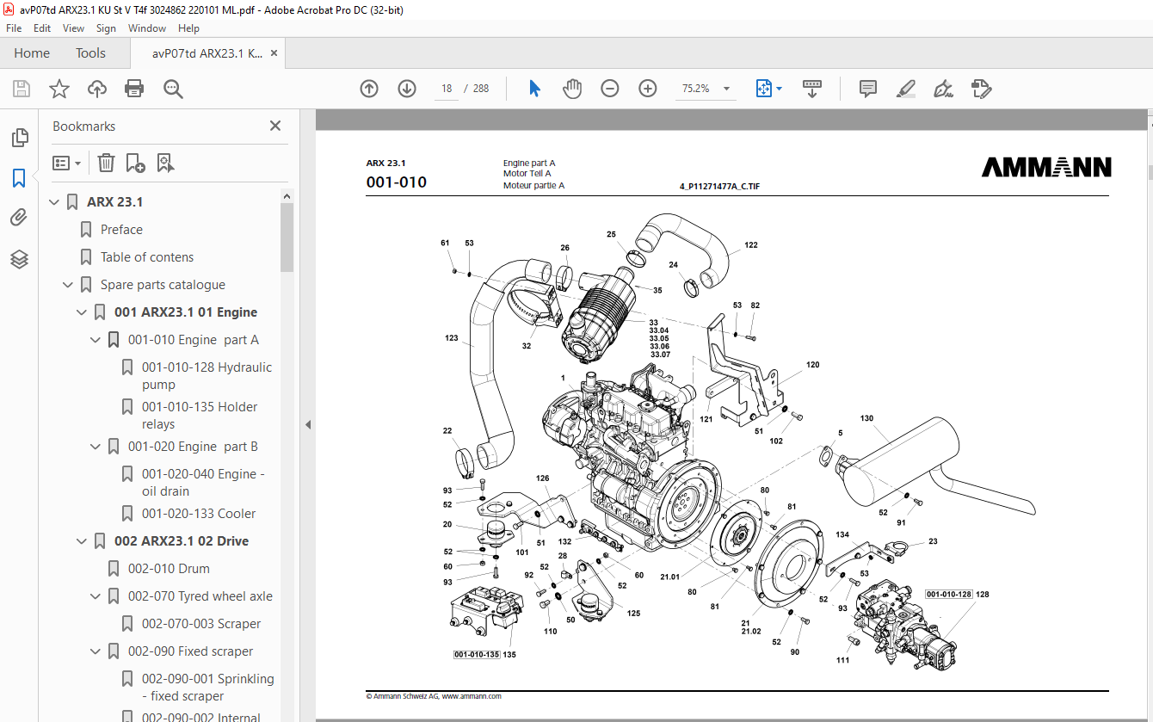Click the upload to cloud icon

point(97,89)
